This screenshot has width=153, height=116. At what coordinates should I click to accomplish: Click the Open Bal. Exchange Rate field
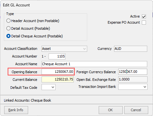pos(133,80)
